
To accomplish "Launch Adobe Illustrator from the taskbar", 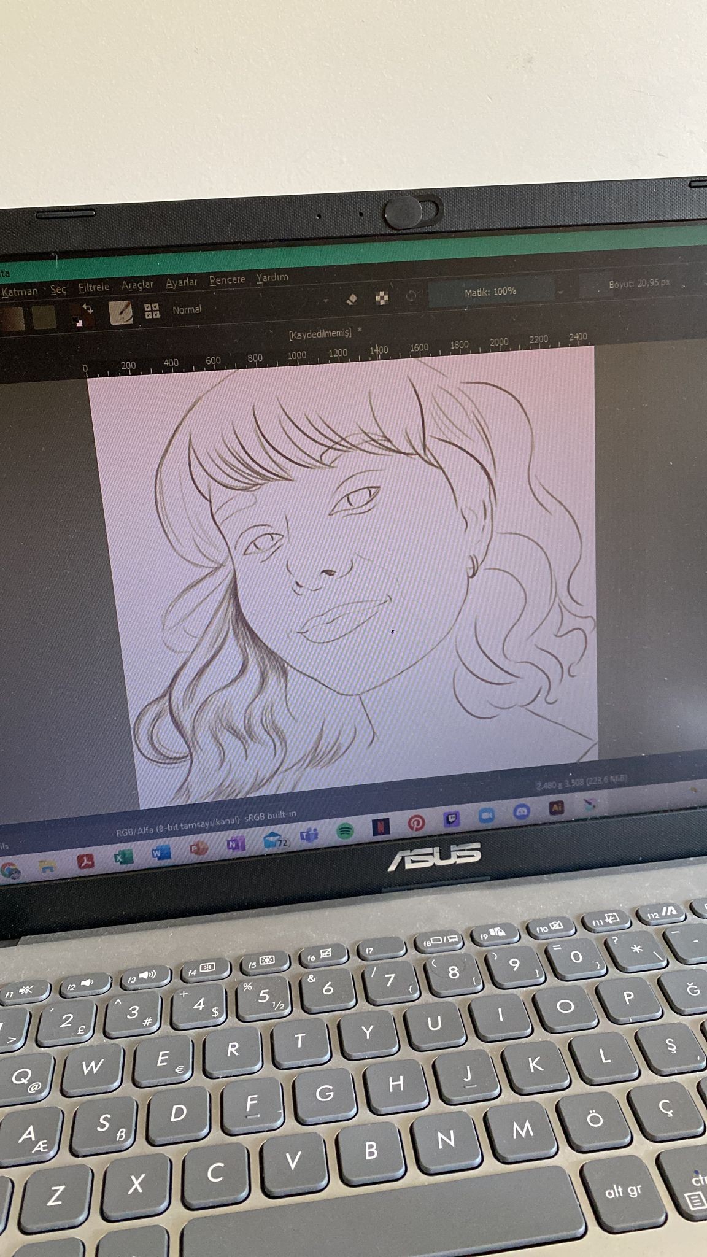I will pyautogui.click(x=557, y=808).
